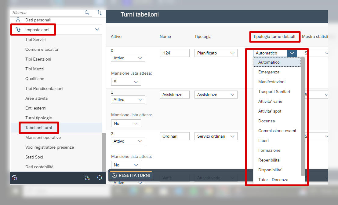The image size is (338, 205).
Task: Choose Trasporti Sanitari in the list
Action: tap(274, 91)
